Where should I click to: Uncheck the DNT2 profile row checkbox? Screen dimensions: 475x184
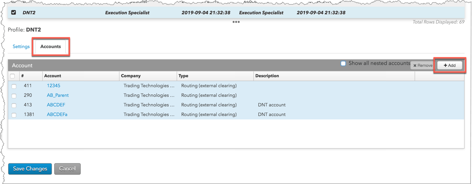pos(13,12)
